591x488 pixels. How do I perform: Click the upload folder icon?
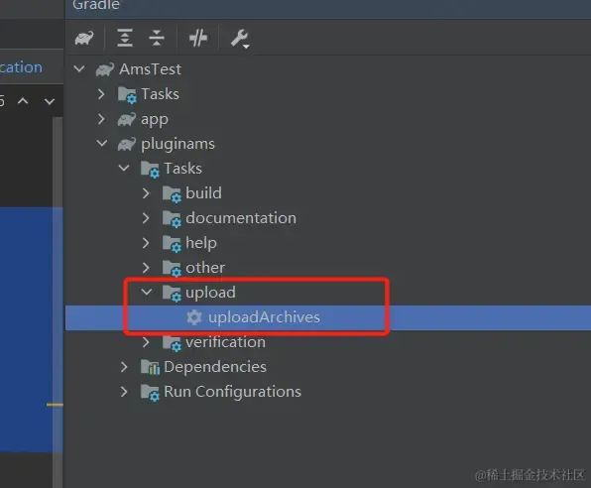172,293
